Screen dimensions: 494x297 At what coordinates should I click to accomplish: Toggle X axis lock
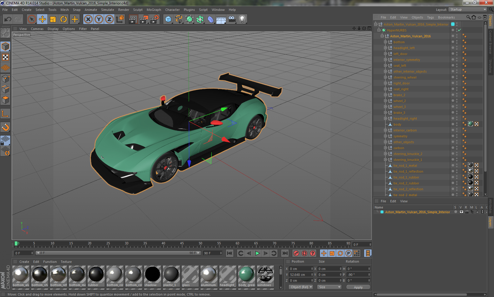coord(88,19)
